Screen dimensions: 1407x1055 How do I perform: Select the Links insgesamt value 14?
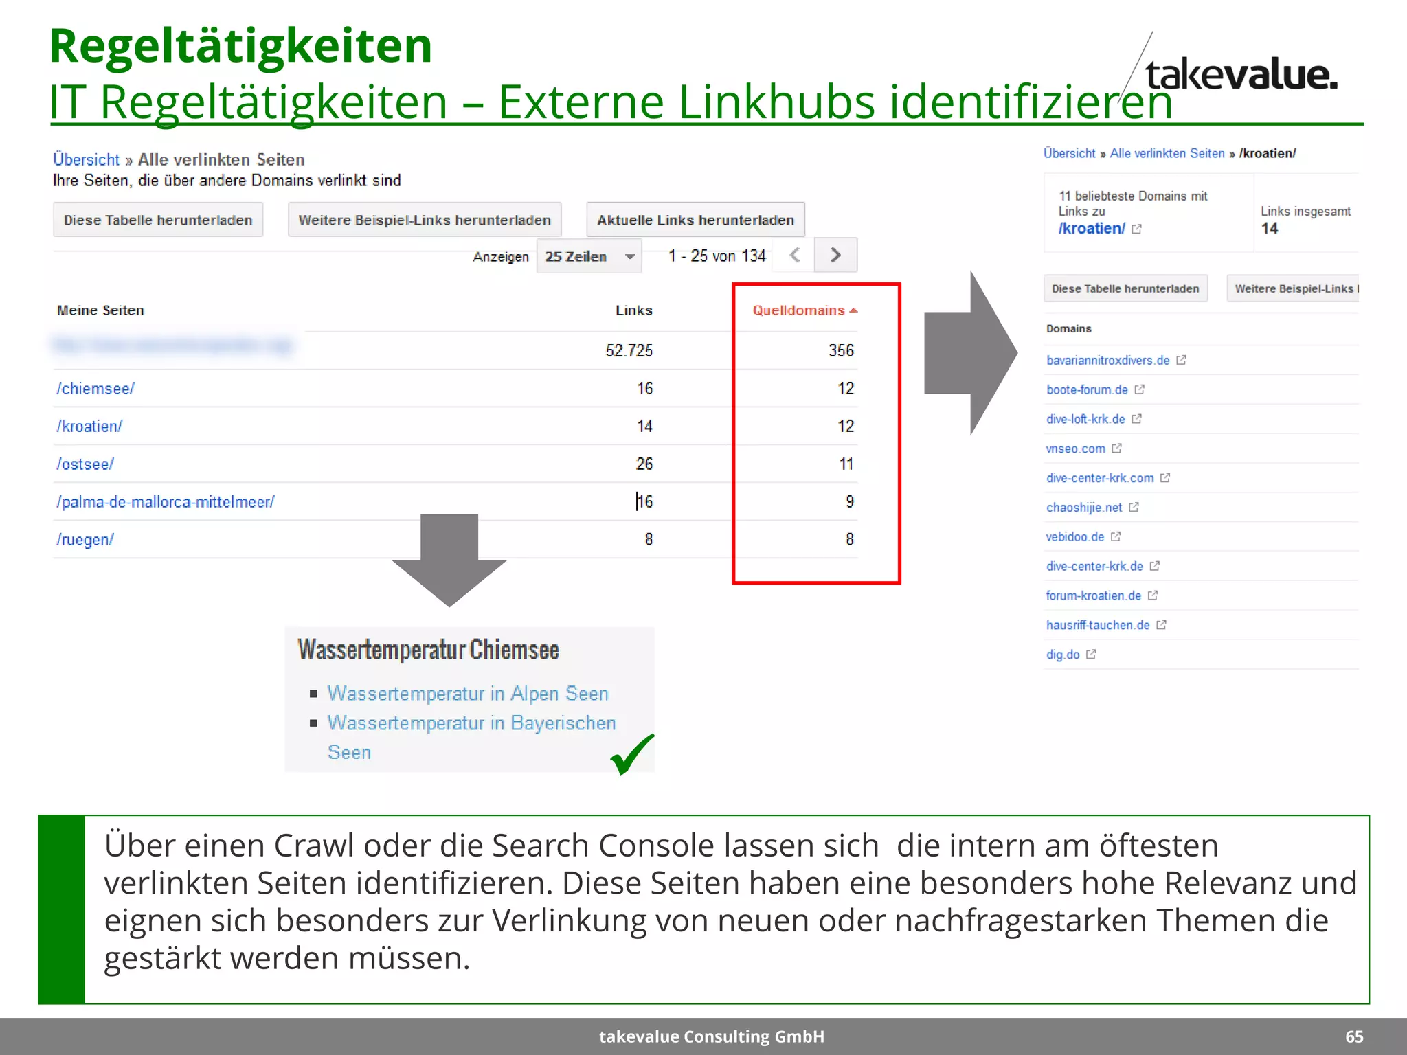coord(1270,229)
